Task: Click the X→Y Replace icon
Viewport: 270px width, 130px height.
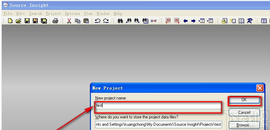Action: coord(154,21)
